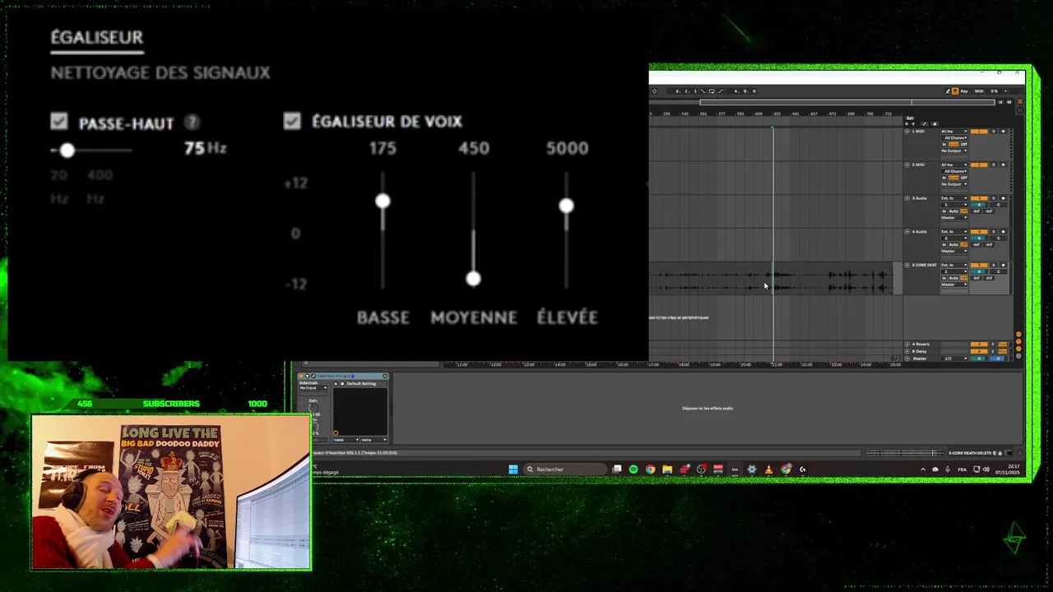This screenshot has width=1053, height=592.
Task: Open the second none parameter dropdown on device
Action: pos(374,440)
